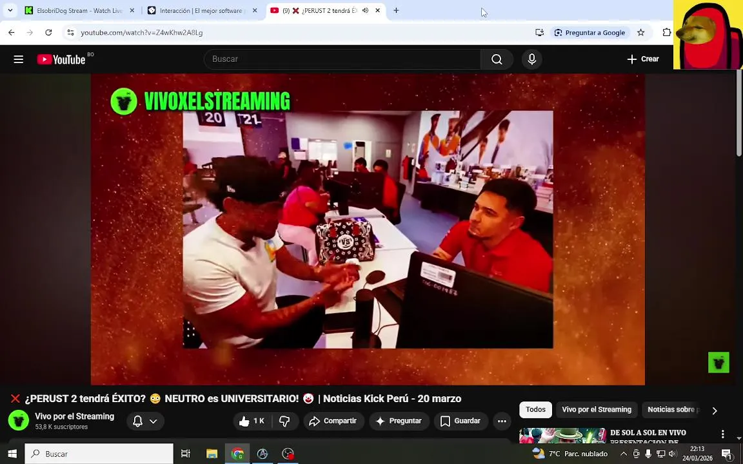Open the Chrome extensions puzzle icon
743x464 pixels.
(666, 33)
